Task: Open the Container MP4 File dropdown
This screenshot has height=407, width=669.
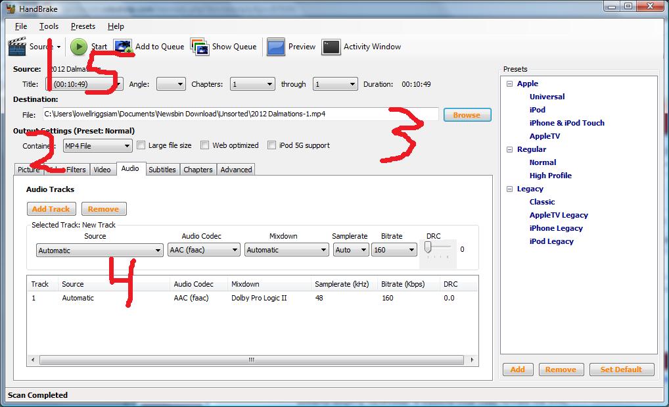Action: coord(98,145)
